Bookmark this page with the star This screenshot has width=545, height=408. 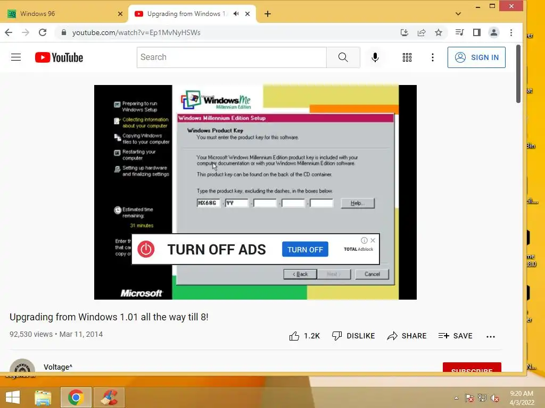439,32
